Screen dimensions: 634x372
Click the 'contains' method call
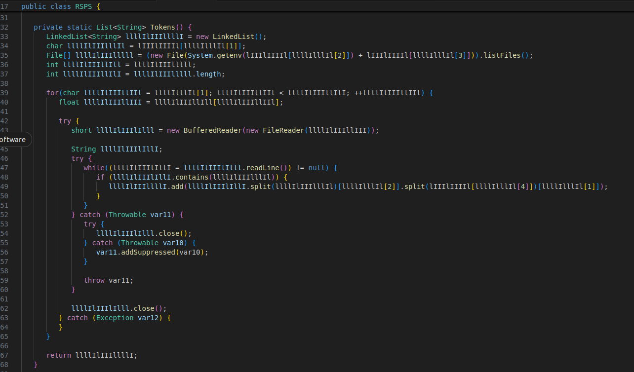(x=192, y=177)
